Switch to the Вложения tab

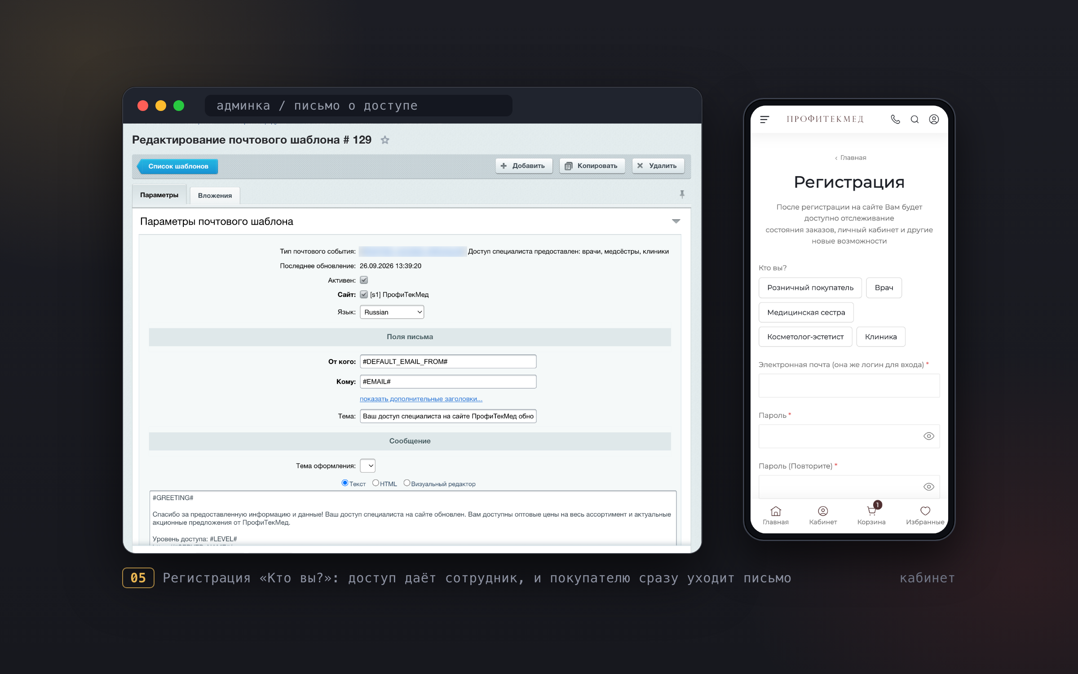tap(215, 195)
